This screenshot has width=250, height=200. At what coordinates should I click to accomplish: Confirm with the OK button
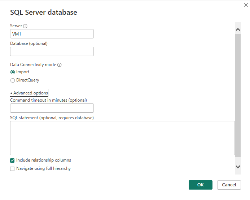201,185
